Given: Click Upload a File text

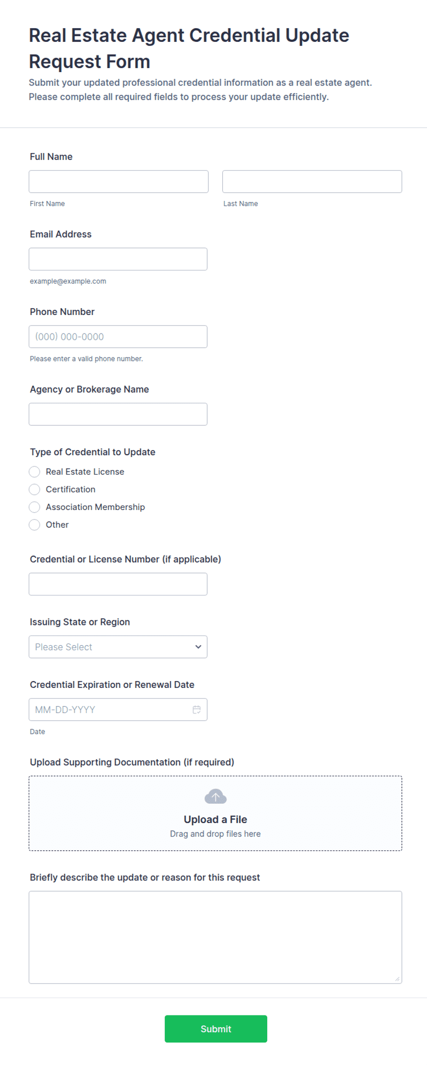Looking at the screenshot, I should [215, 819].
